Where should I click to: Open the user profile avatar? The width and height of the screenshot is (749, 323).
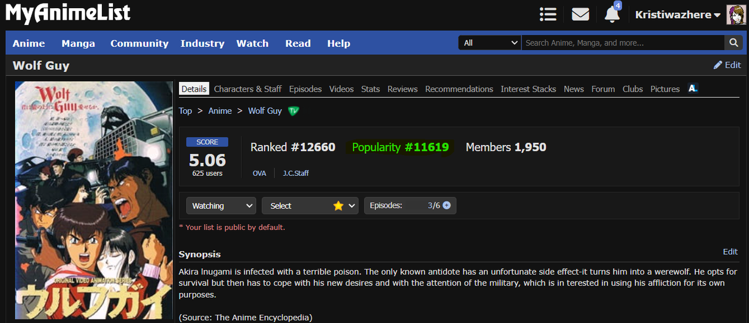[736, 15]
